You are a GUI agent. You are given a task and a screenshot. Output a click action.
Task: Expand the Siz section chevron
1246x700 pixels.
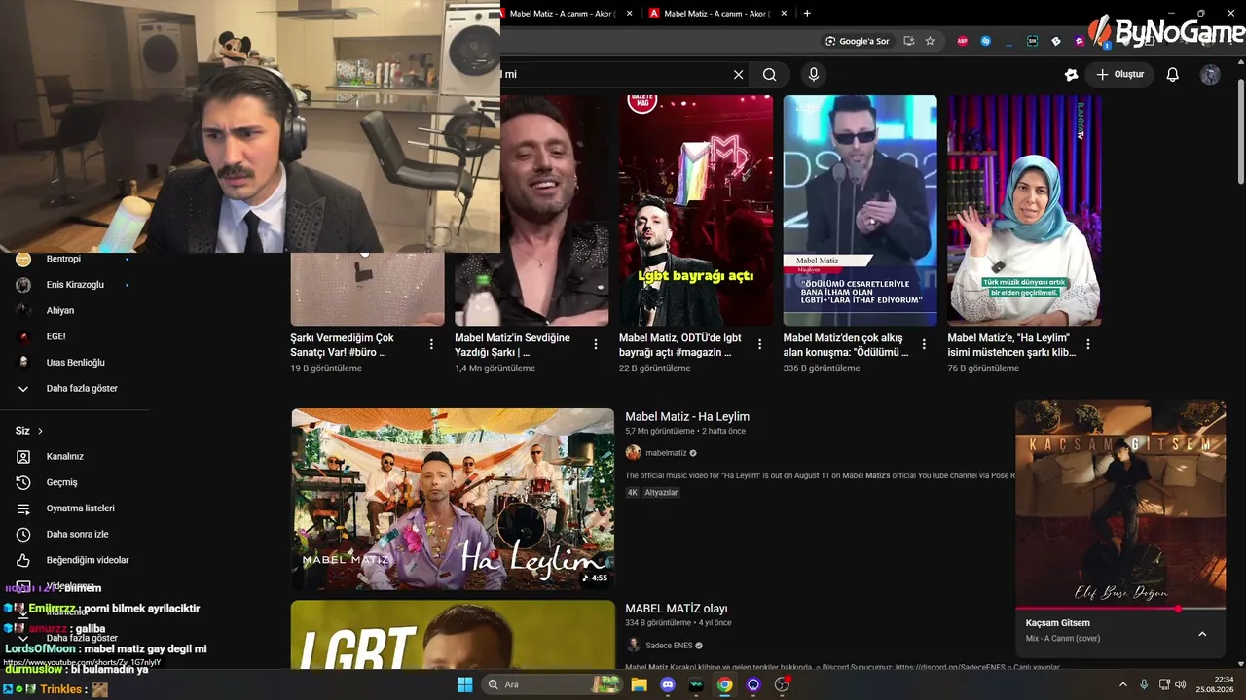point(40,431)
